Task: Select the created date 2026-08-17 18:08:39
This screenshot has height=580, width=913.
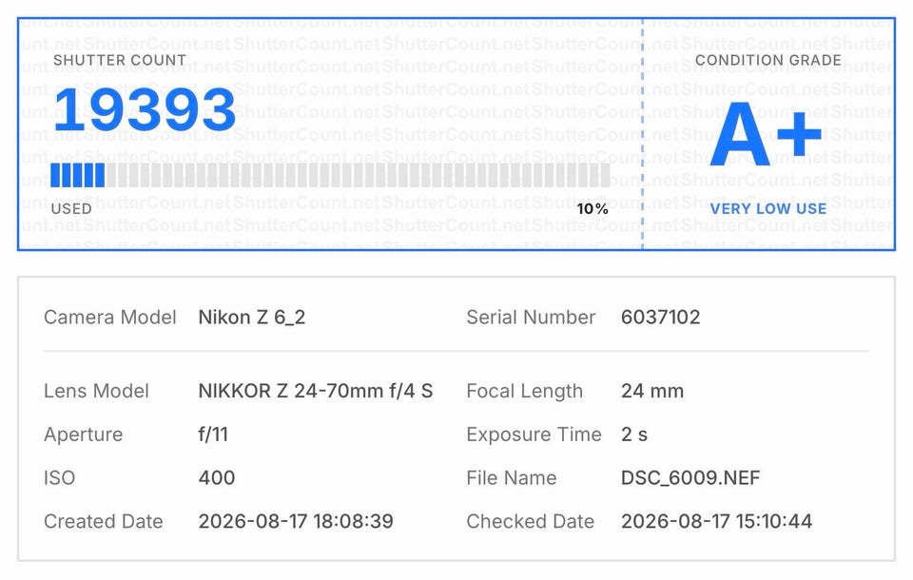Action: point(296,521)
